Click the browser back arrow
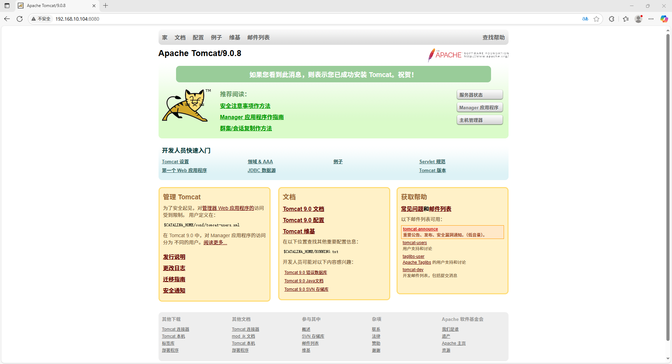This screenshot has height=364, width=672. pyautogui.click(x=7, y=19)
